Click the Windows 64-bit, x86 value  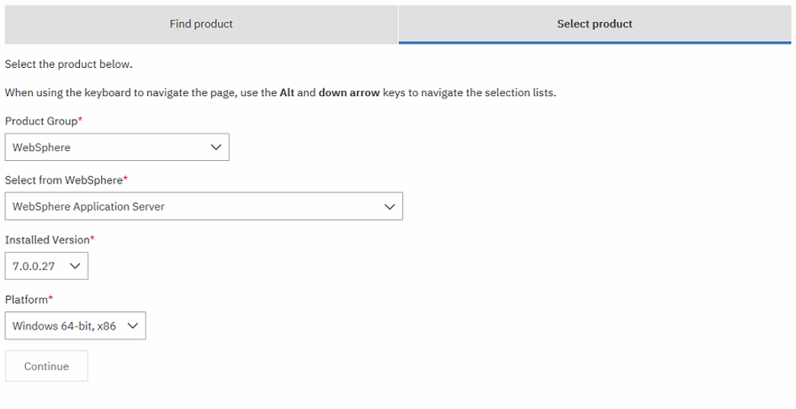click(x=65, y=327)
